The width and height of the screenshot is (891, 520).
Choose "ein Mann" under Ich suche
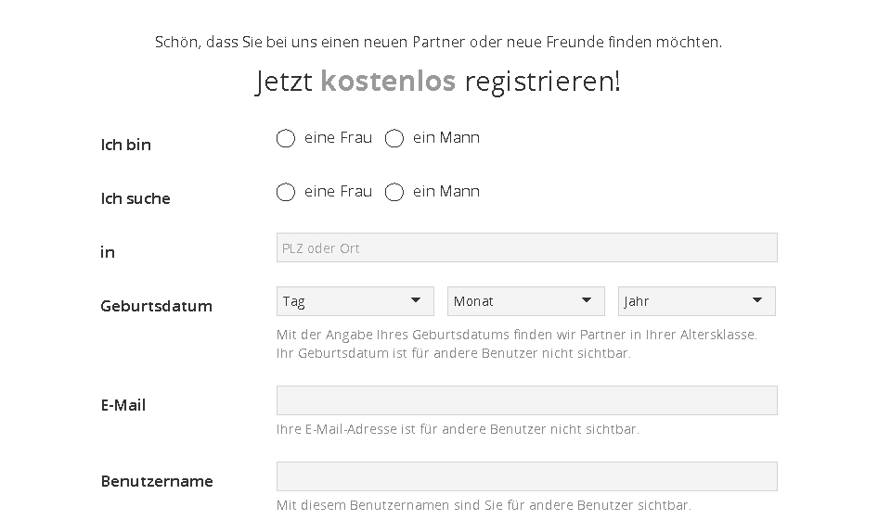pos(394,193)
